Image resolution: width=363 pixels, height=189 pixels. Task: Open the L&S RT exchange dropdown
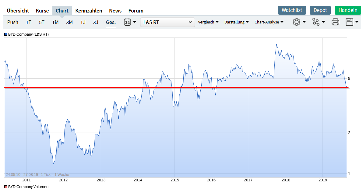tap(167, 22)
